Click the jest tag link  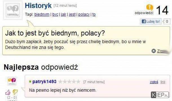coord(72,14)
